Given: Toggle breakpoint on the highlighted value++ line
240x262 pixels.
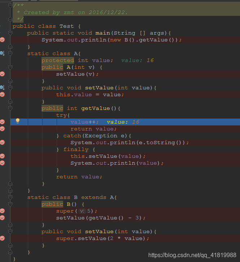Looking at the screenshot, I should [x=2, y=122].
